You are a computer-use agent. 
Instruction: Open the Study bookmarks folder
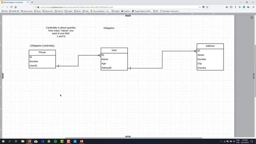point(37,11)
